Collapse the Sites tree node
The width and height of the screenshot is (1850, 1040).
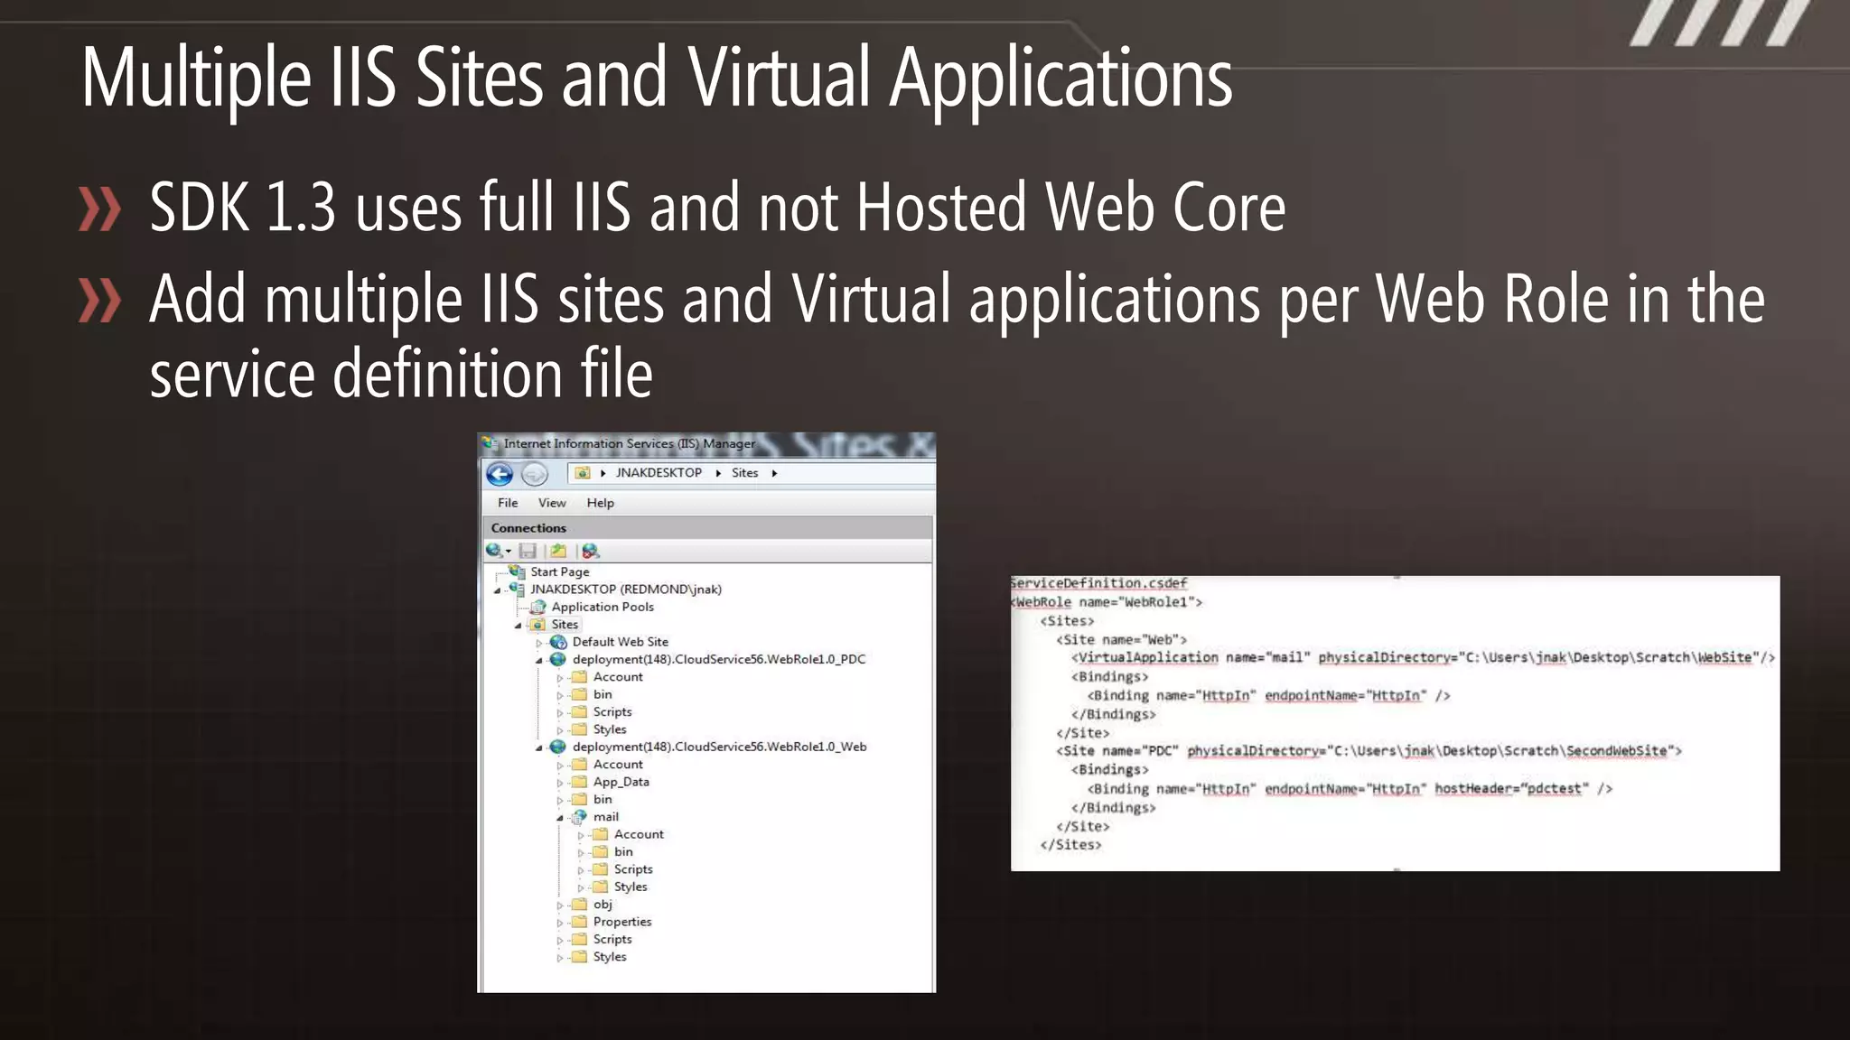click(x=519, y=625)
